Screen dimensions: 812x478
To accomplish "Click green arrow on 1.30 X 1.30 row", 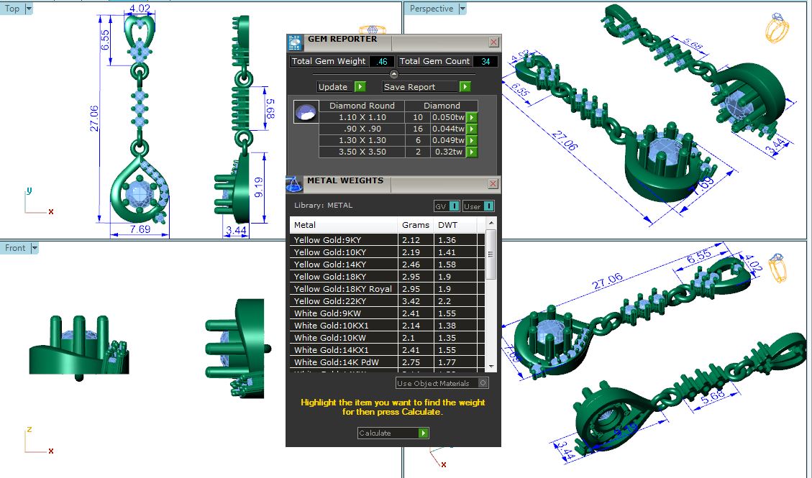I will coord(472,140).
